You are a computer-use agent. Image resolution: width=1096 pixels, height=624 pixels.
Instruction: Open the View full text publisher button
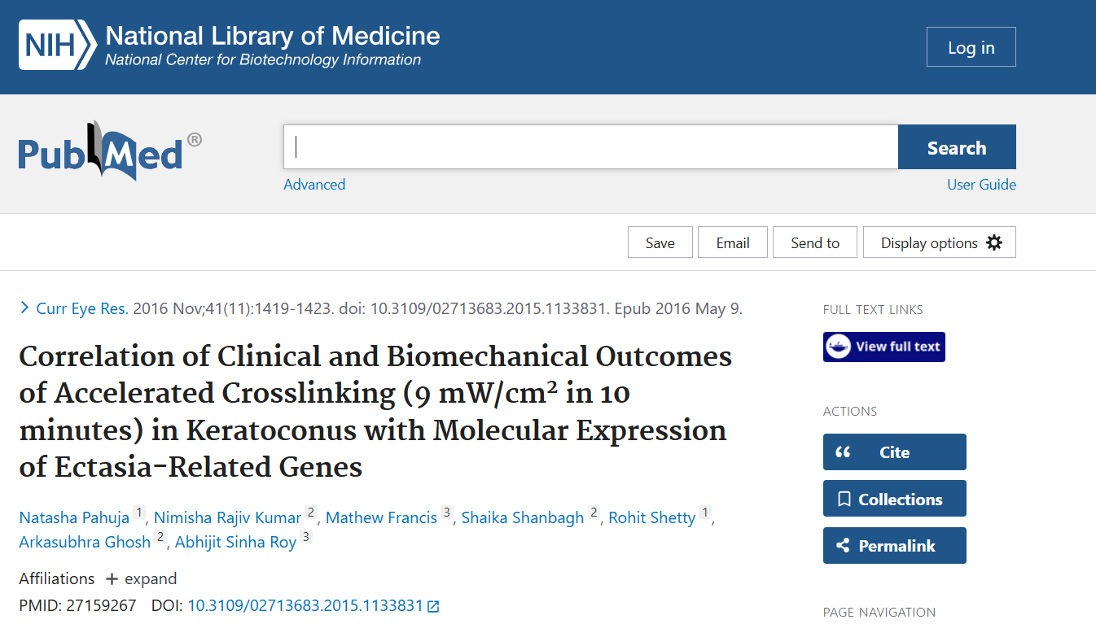point(883,347)
